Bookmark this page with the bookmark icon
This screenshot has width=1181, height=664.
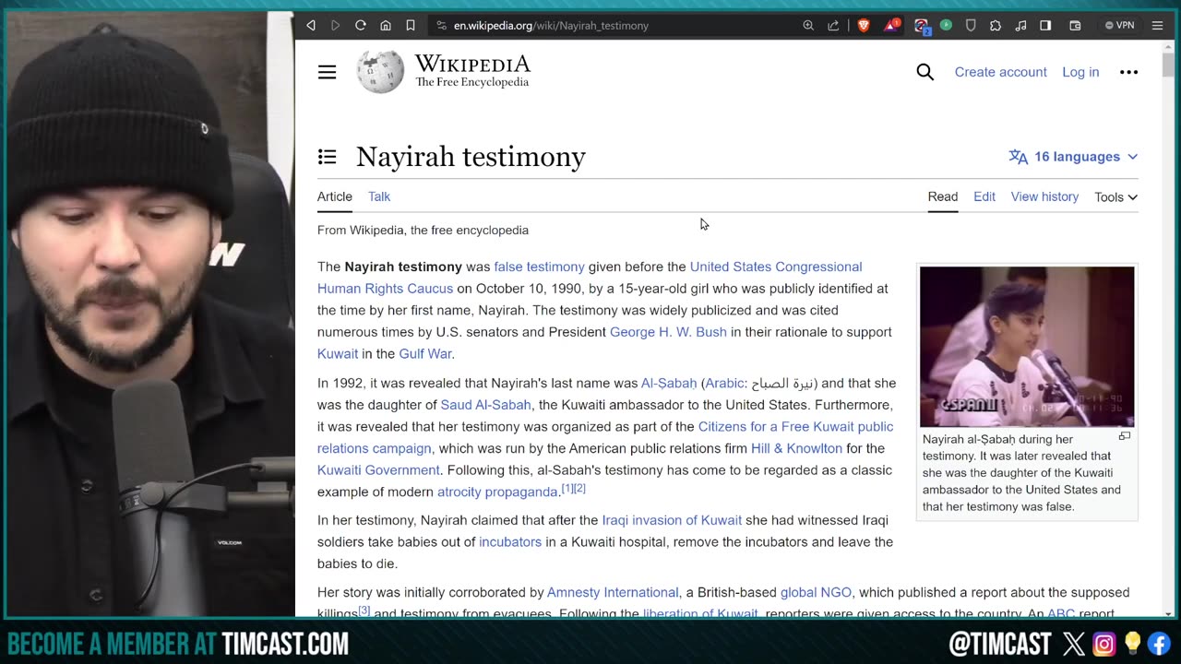click(411, 26)
